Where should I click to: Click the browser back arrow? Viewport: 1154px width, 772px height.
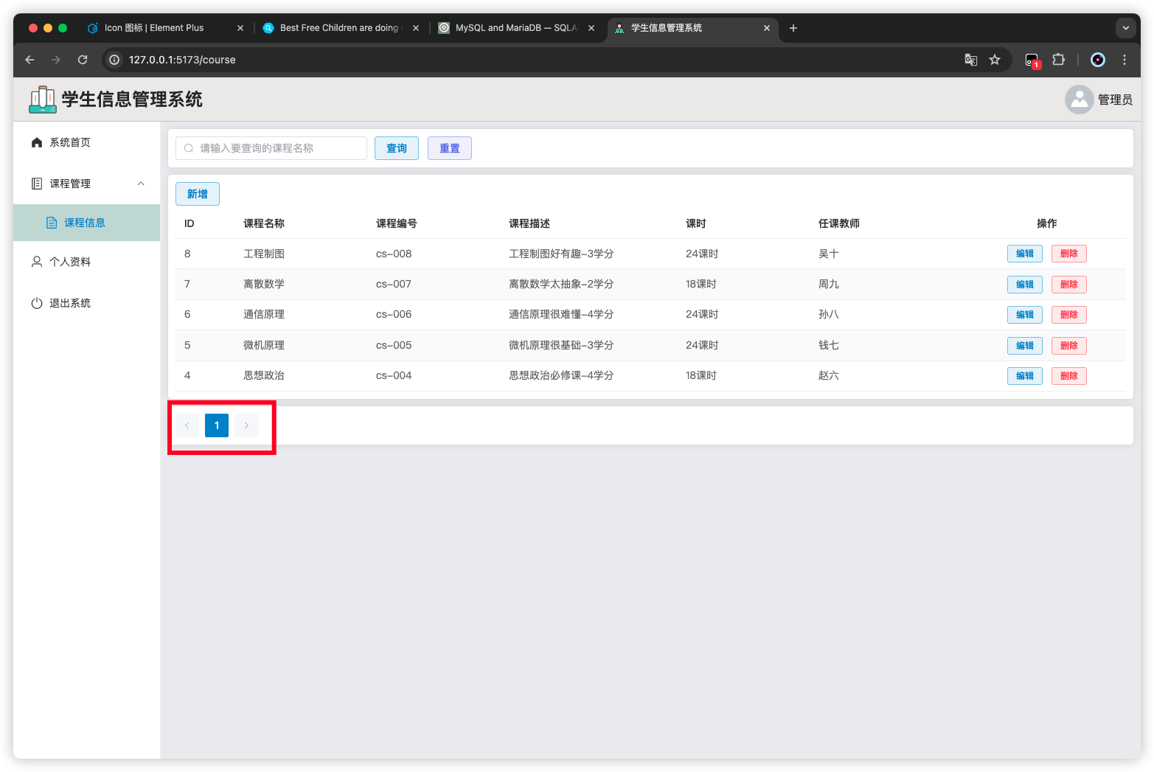tap(29, 60)
